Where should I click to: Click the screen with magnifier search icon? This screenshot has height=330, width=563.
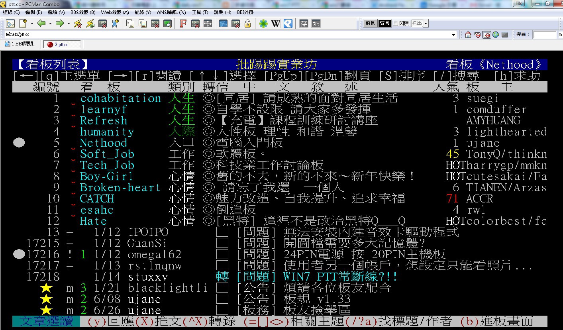pyautogui.click(x=167, y=24)
